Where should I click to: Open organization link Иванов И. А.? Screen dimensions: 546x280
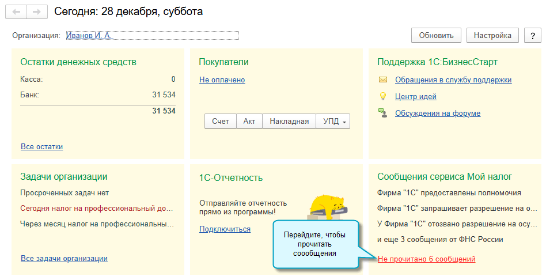[89, 36]
